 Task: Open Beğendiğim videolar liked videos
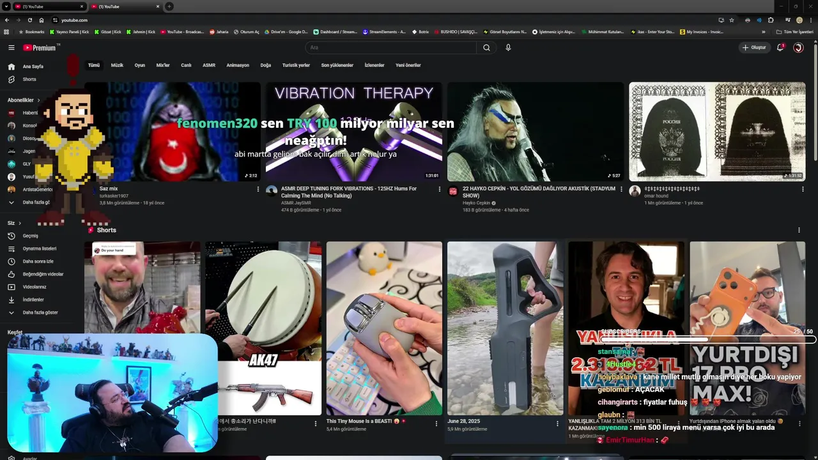(x=43, y=274)
